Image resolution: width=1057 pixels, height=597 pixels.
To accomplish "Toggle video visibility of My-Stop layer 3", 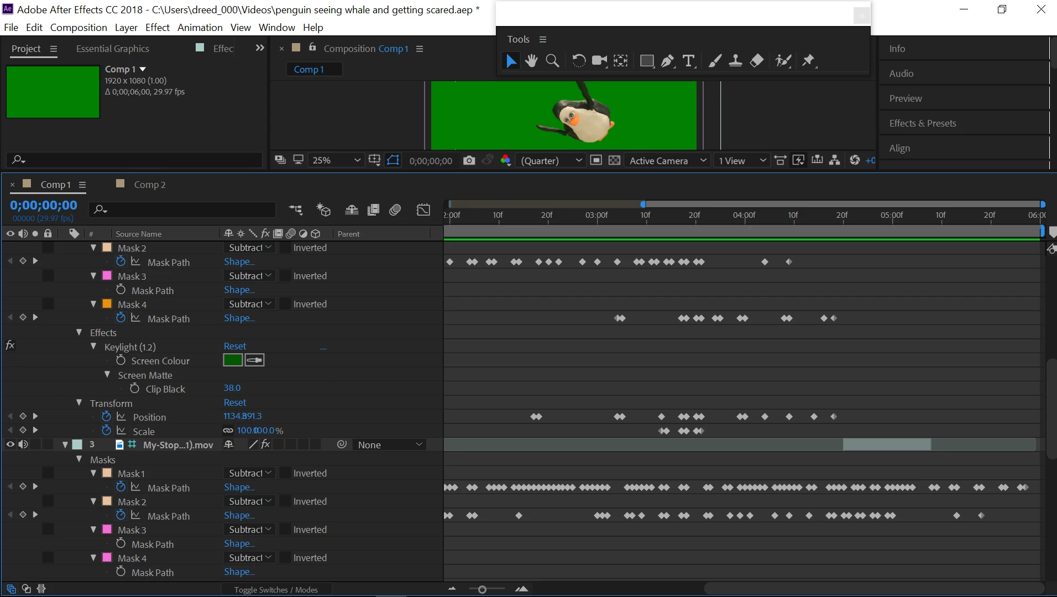I will [x=10, y=444].
